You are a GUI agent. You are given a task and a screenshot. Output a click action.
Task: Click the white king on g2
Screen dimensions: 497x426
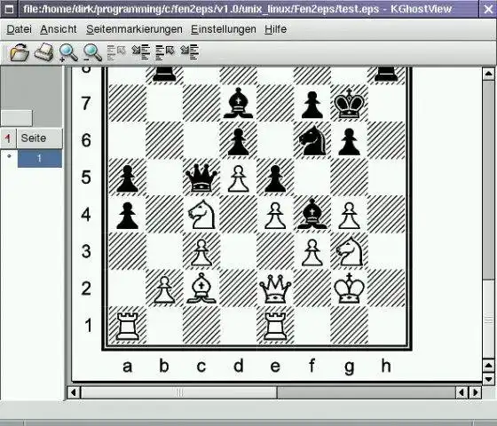pos(349,288)
